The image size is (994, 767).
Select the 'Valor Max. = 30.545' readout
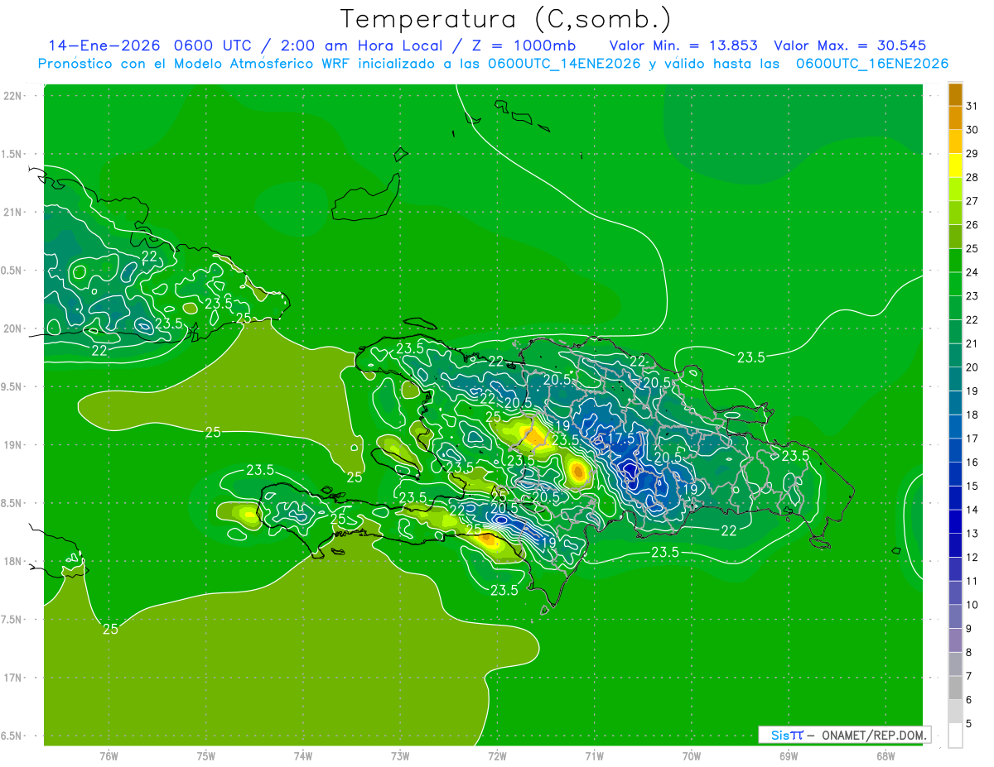tap(849, 46)
